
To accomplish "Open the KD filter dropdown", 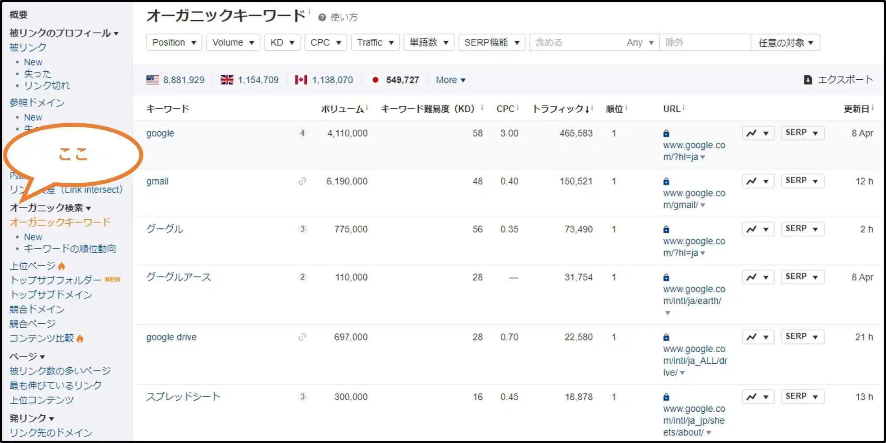I will pos(282,42).
